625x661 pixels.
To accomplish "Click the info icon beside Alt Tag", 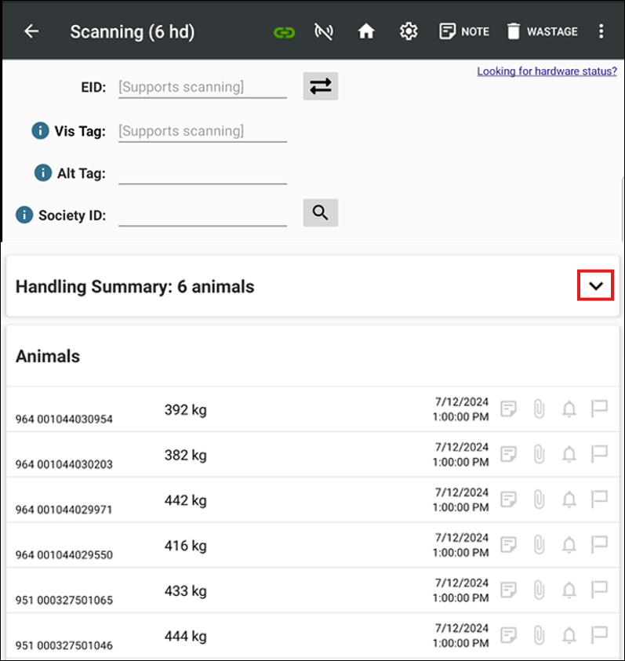I will point(43,173).
